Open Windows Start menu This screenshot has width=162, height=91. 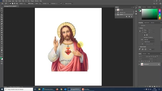[x=2, y=89]
